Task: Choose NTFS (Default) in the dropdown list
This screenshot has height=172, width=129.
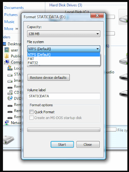Action: 64,54
